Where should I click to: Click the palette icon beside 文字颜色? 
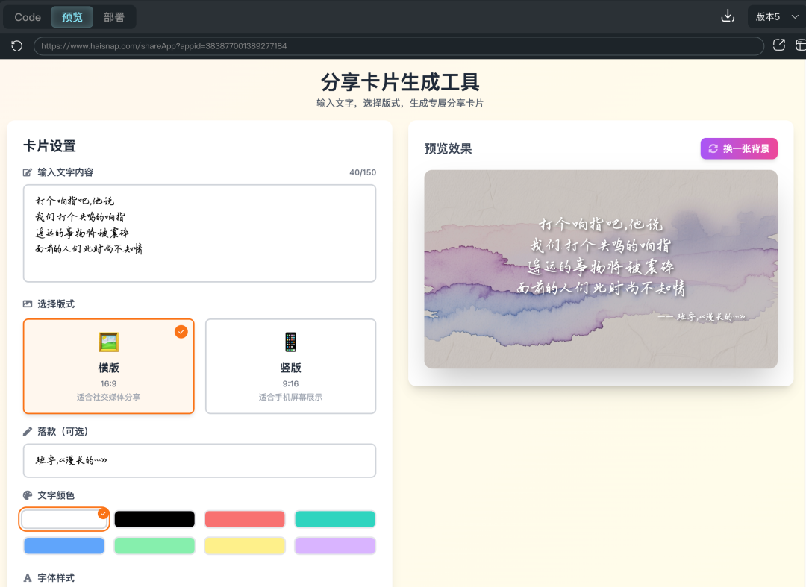(x=28, y=495)
